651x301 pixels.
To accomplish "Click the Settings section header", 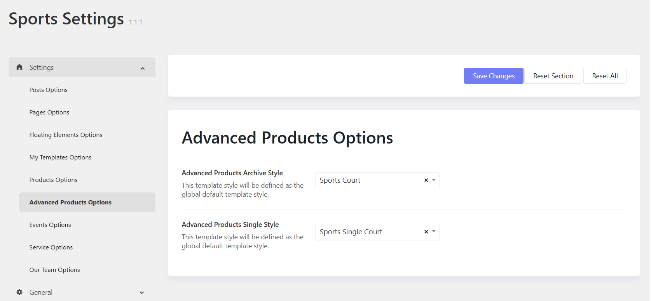I will (x=82, y=67).
